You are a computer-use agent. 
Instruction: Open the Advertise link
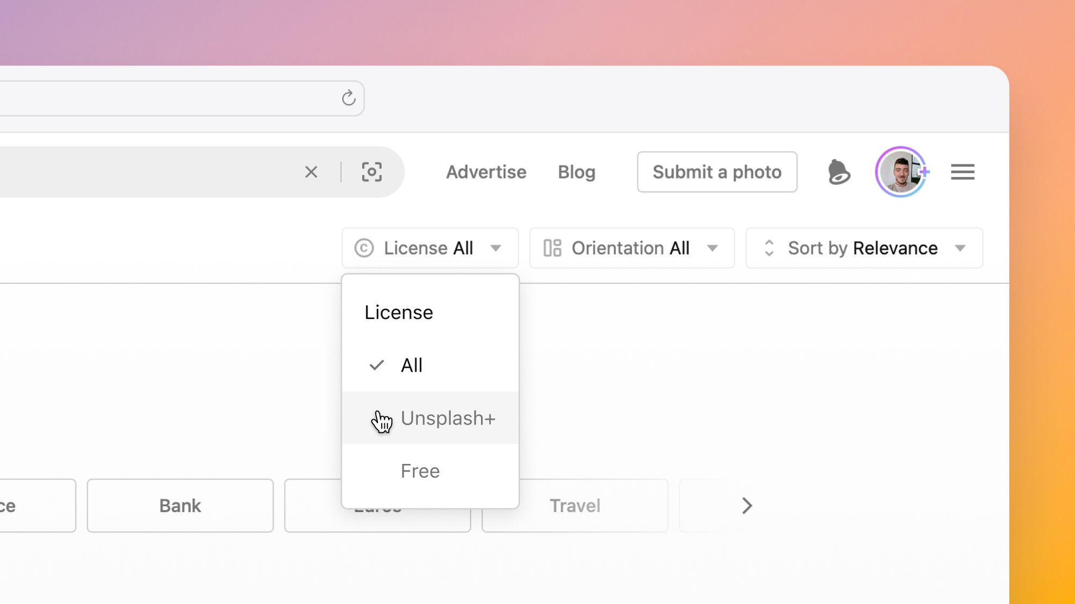486,172
